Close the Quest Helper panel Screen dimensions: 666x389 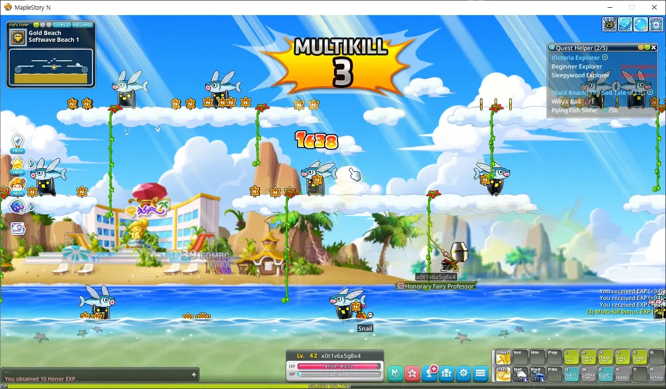654,48
